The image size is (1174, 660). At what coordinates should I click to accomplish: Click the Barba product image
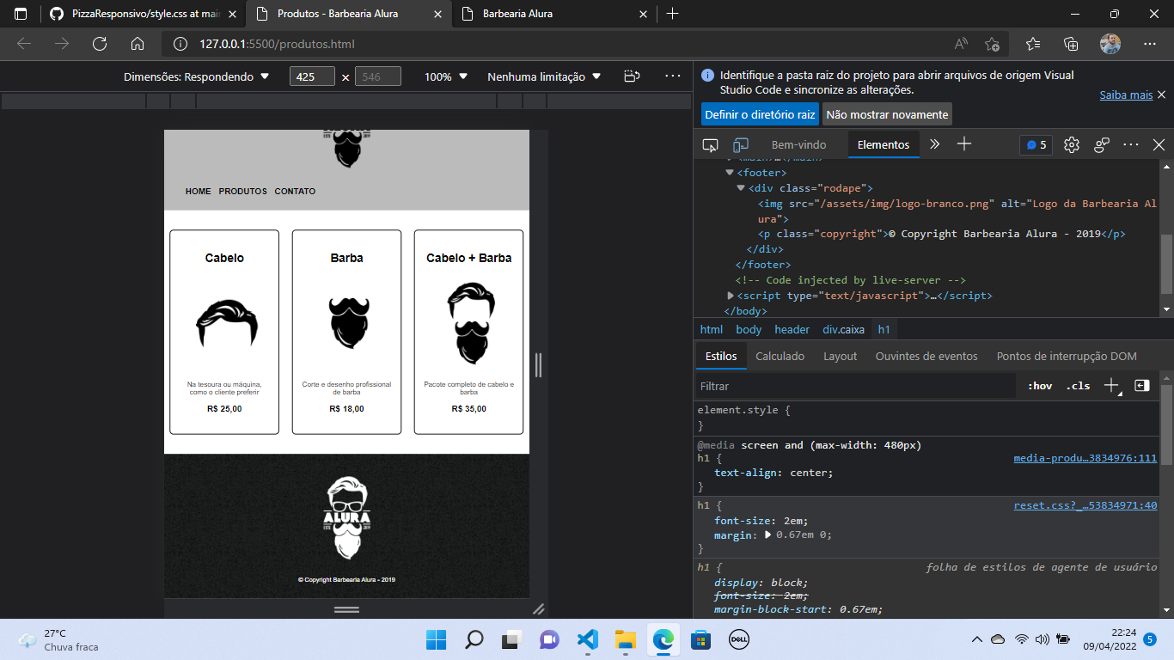(x=347, y=322)
